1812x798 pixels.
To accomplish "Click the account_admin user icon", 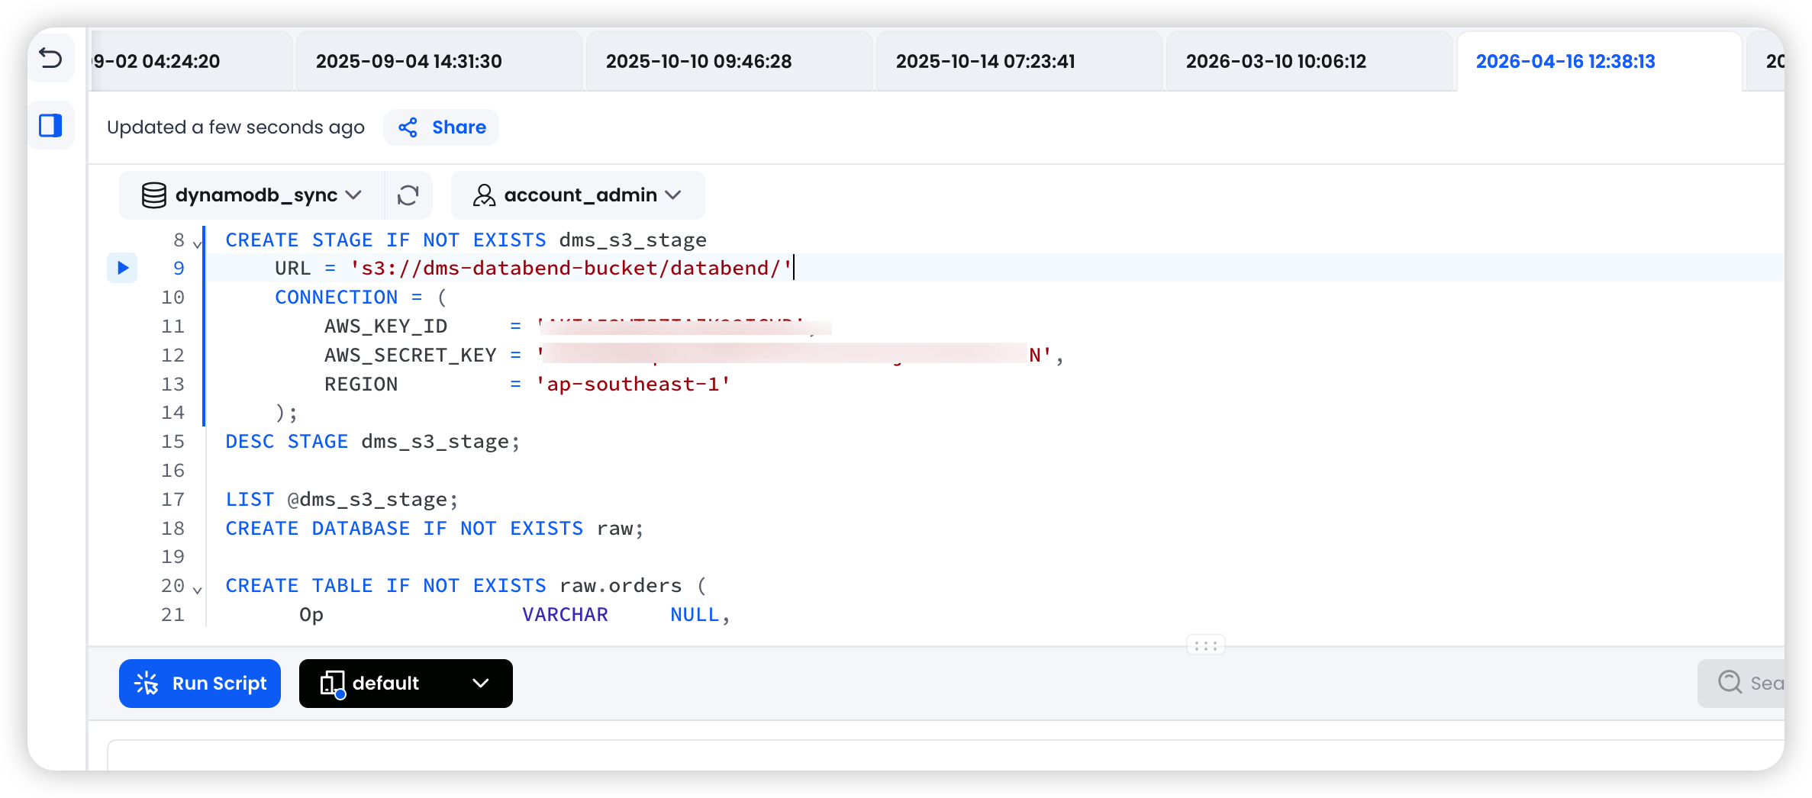I will (x=484, y=195).
